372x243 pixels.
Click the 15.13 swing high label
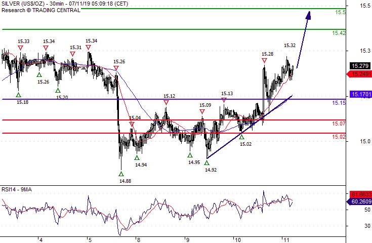pos(227,94)
